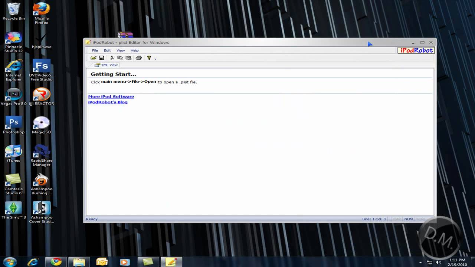Click the Line and Col status indicator
Screen dimensions: 475x267
[374, 219]
